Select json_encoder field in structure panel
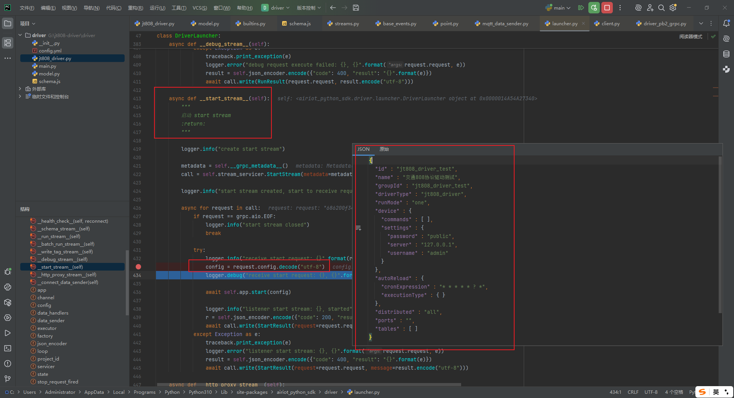The image size is (734, 398). click(52, 343)
